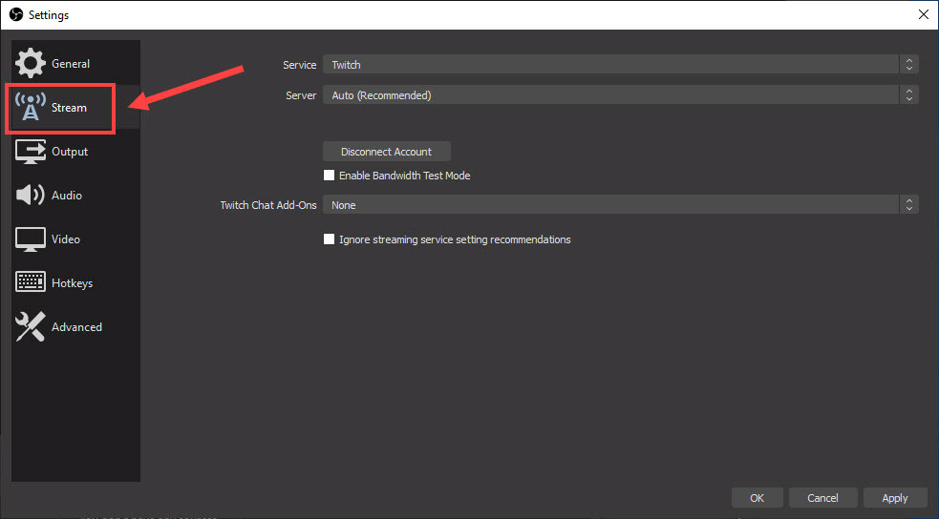Open the Twitch Chat Add-Ons dropdown
Viewport: 939px width, 519px height.
click(620, 205)
